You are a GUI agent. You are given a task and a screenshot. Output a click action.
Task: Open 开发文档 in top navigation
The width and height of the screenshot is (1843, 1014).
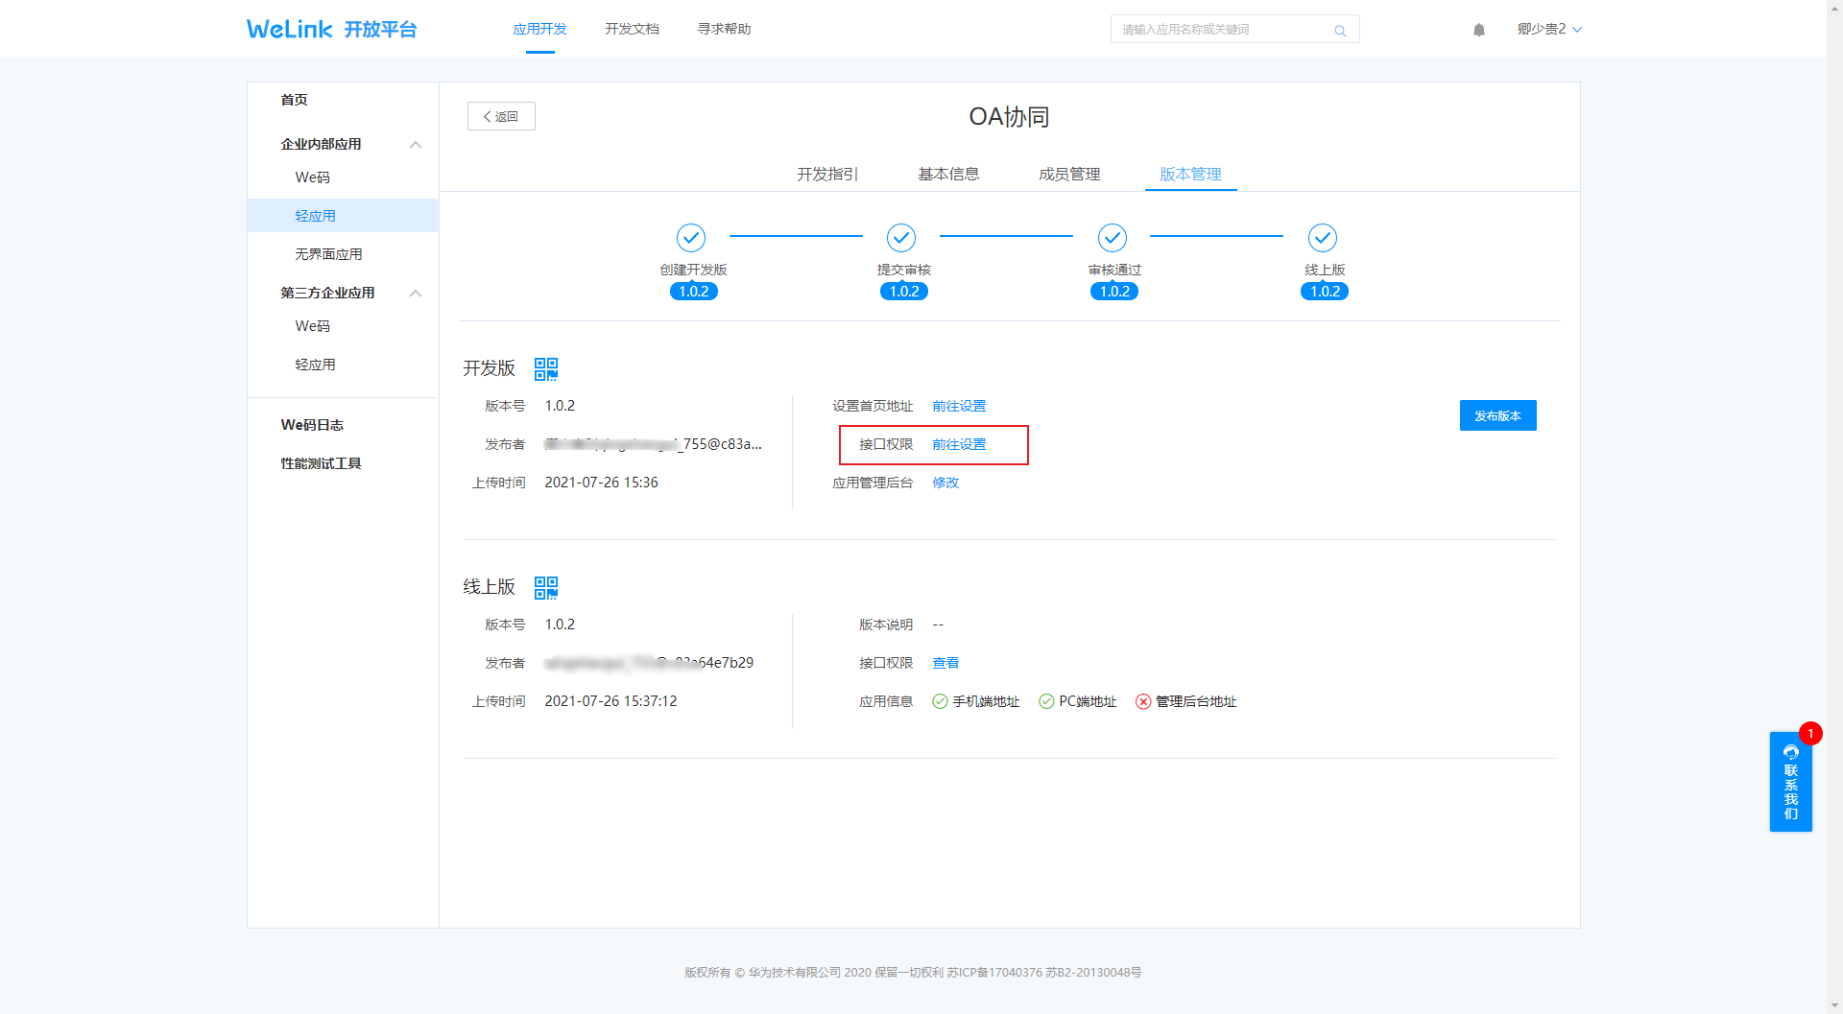point(632,30)
